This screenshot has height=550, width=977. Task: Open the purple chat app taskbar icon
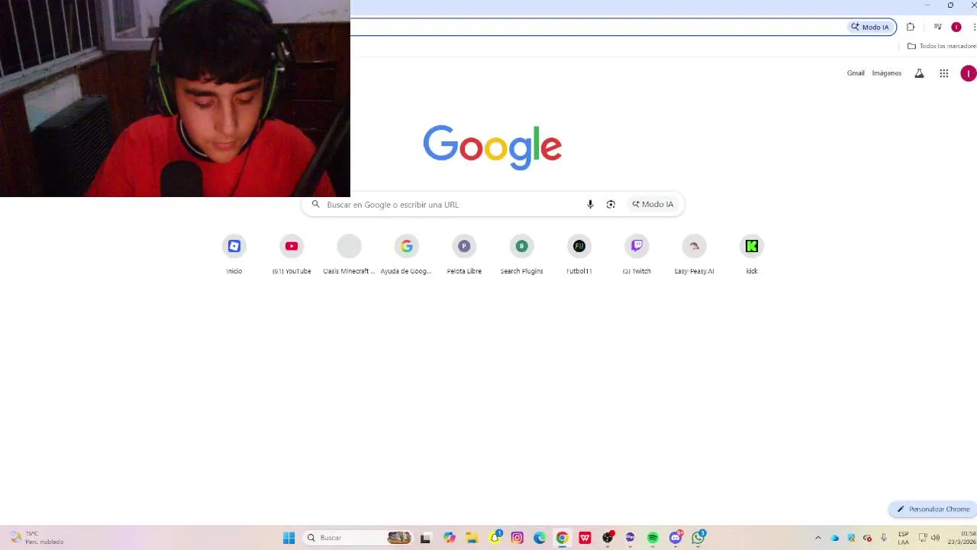630,538
